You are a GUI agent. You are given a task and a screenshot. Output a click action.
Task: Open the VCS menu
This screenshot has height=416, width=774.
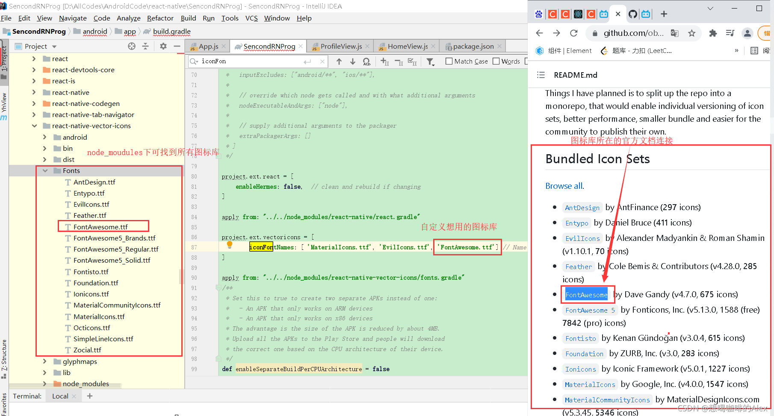click(x=251, y=18)
